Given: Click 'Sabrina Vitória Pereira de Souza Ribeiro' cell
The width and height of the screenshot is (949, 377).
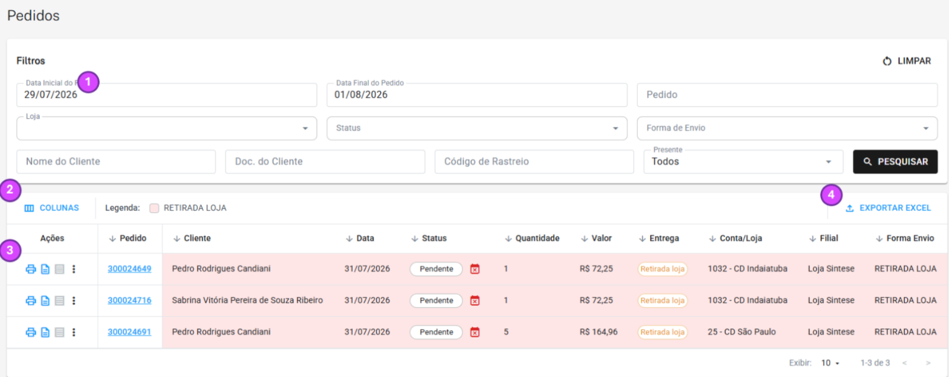Looking at the screenshot, I should 247,301.
